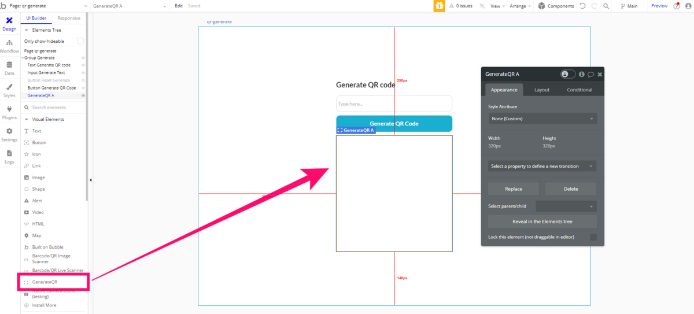Open the search magnifier in top bar

tap(606, 6)
